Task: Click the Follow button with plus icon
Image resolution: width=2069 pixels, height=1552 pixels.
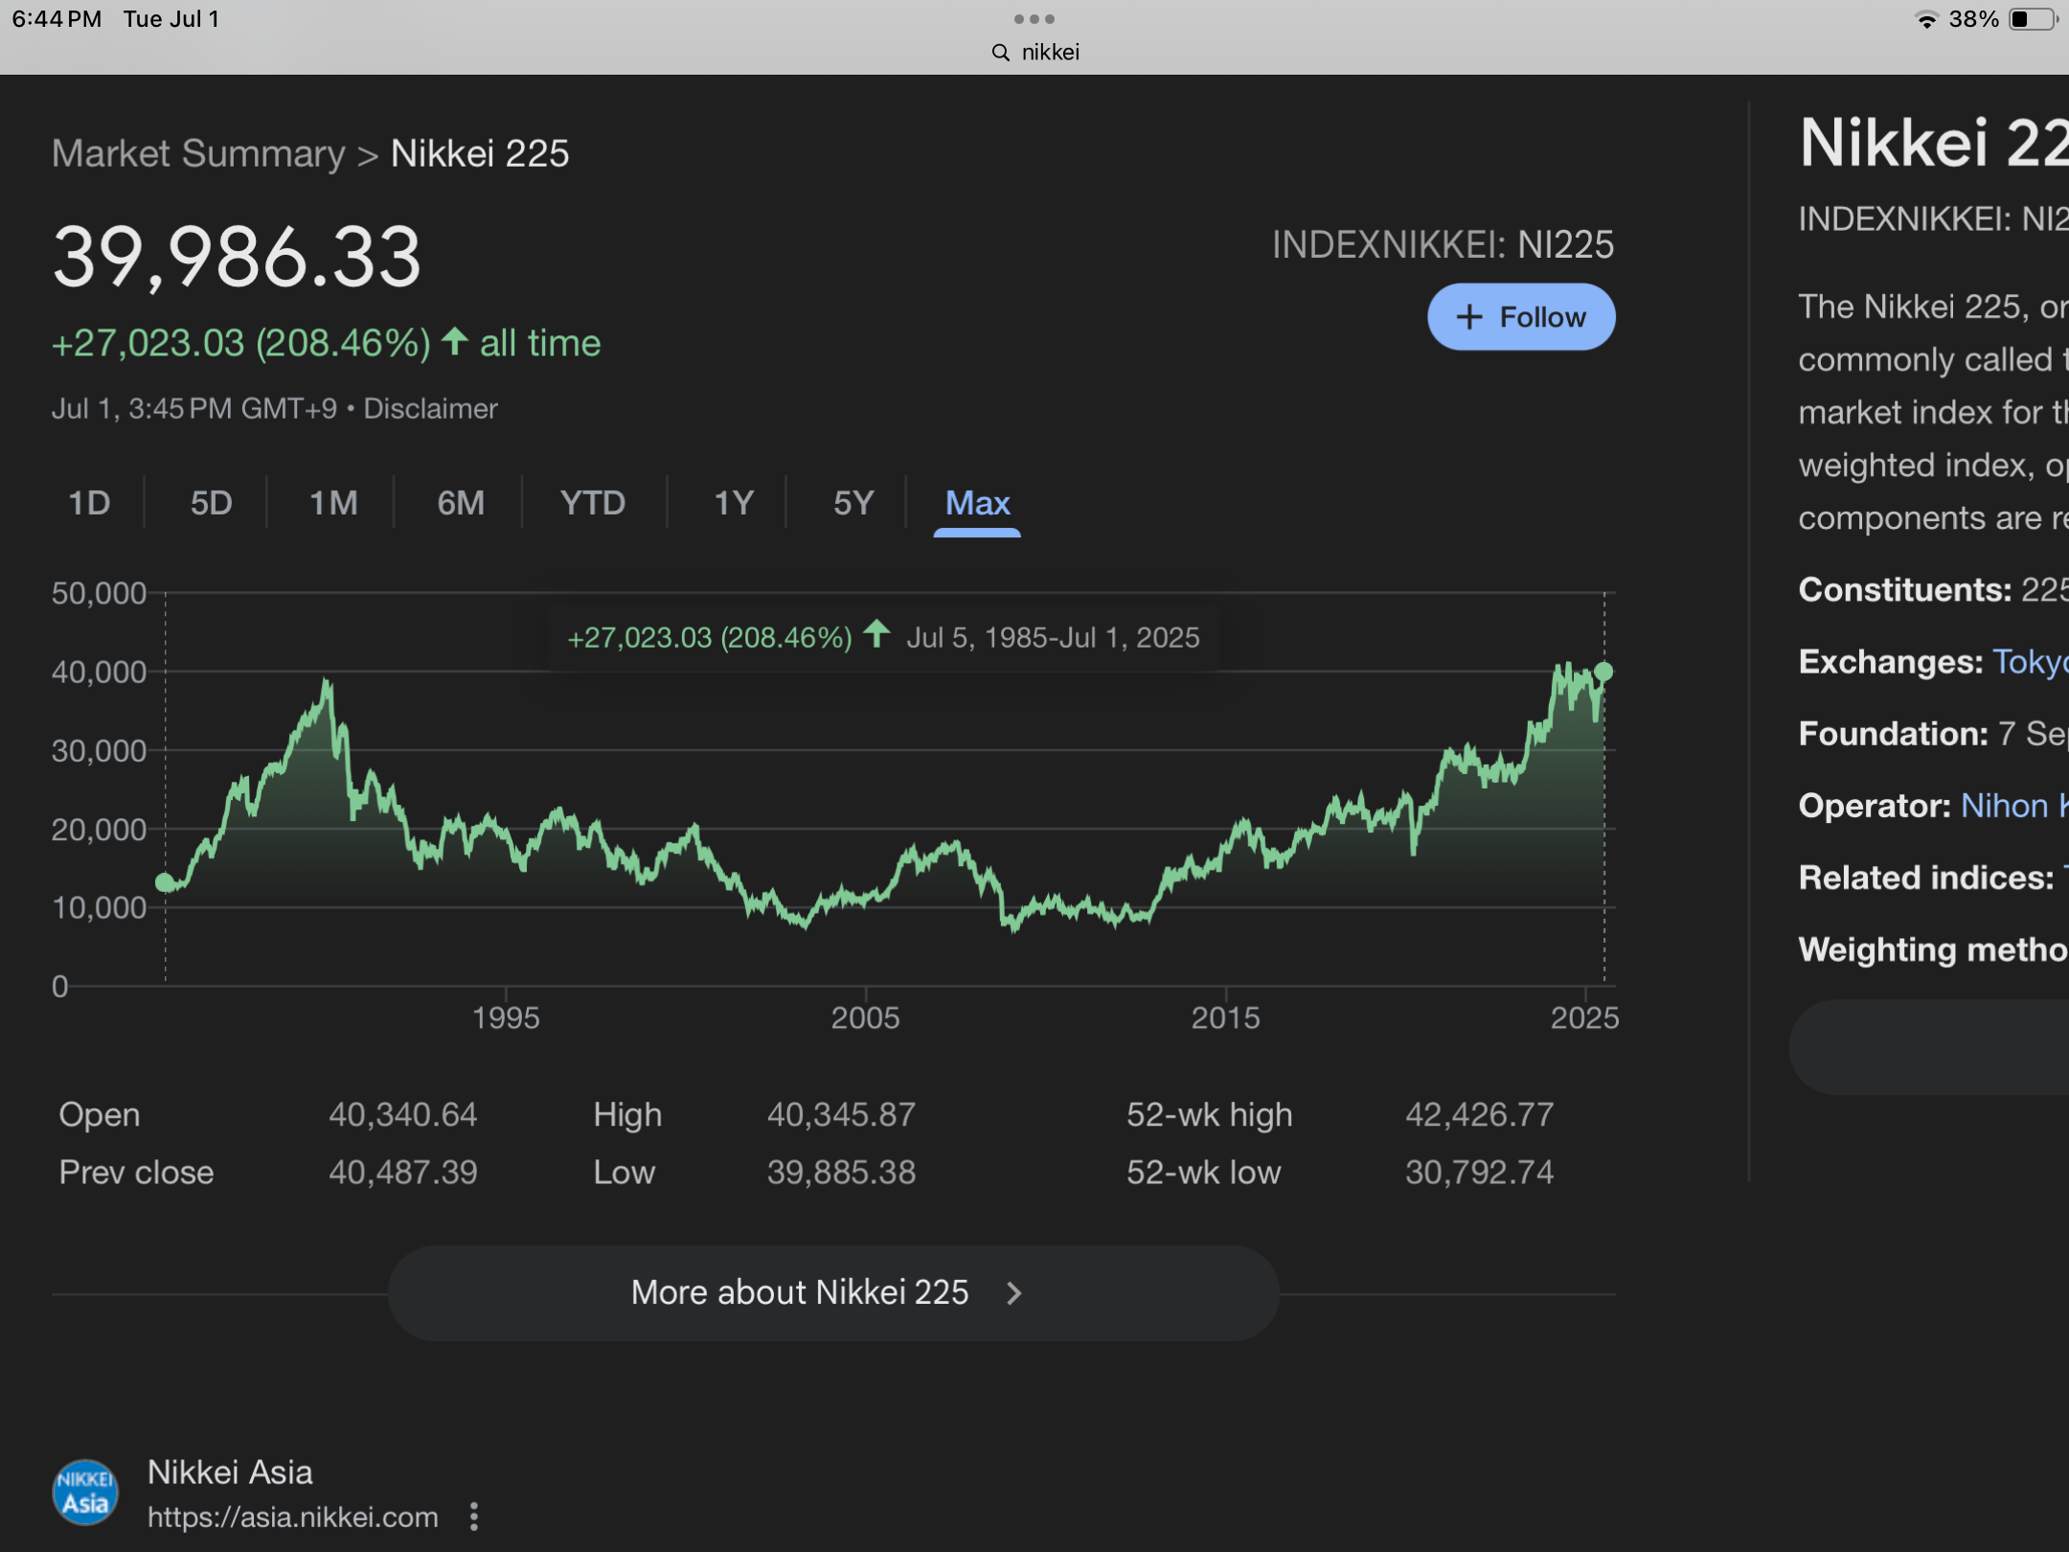Action: 1520,317
